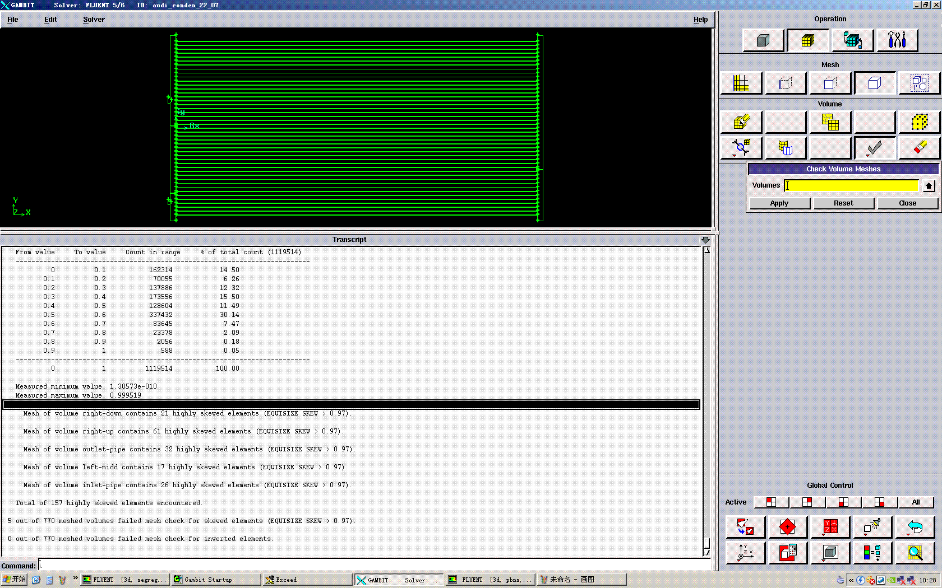Open the Check Volume Meshes checkmark flyout
Image resolution: width=942 pixels, height=588 pixels.
point(874,148)
